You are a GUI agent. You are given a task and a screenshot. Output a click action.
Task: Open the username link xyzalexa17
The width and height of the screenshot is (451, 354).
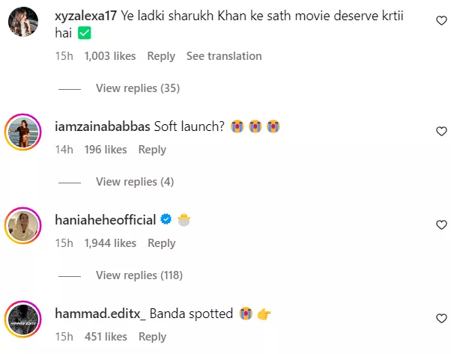pyautogui.click(x=91, y=13)
